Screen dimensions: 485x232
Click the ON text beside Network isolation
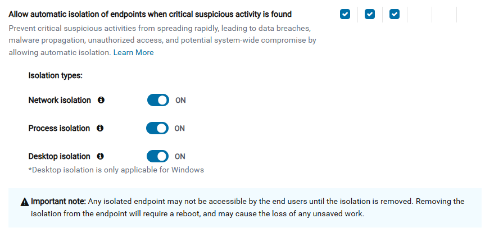pos(180,100)
